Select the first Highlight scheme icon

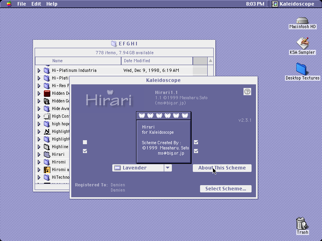[x=47, y=131]
